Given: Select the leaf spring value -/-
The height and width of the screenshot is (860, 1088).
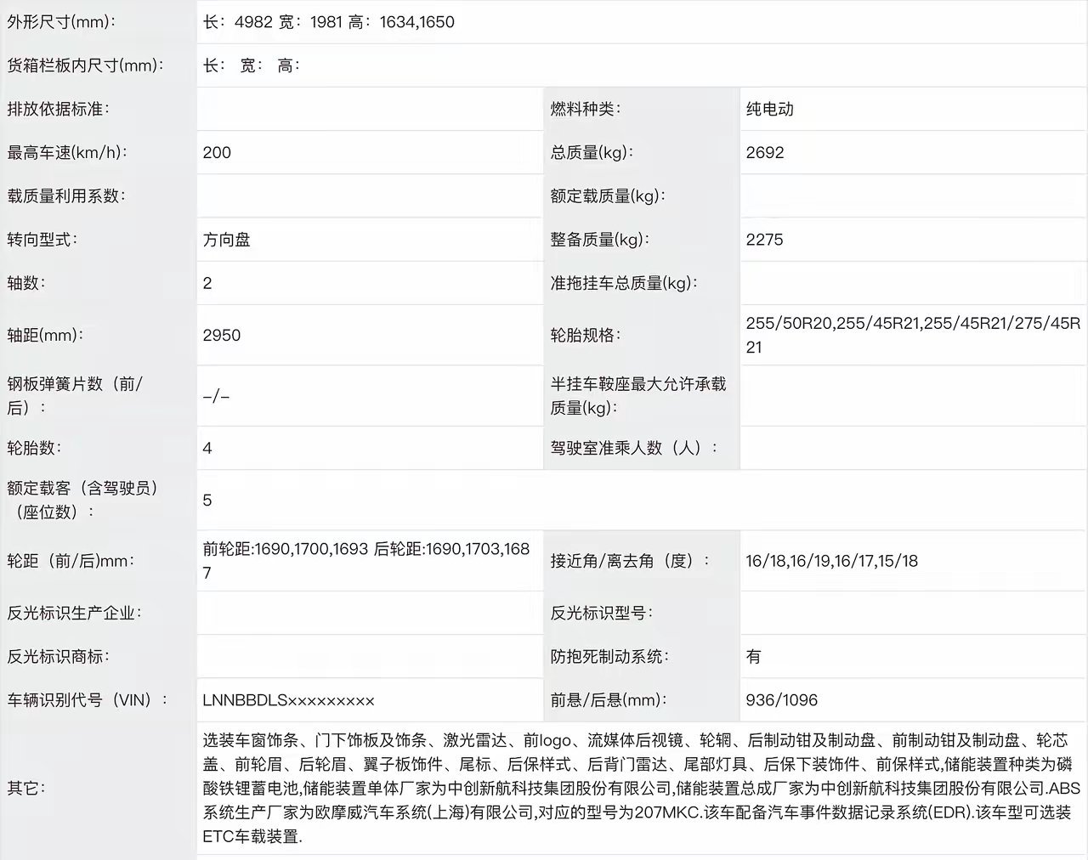Looking at the screenshot, I should (x=216, y=396).
